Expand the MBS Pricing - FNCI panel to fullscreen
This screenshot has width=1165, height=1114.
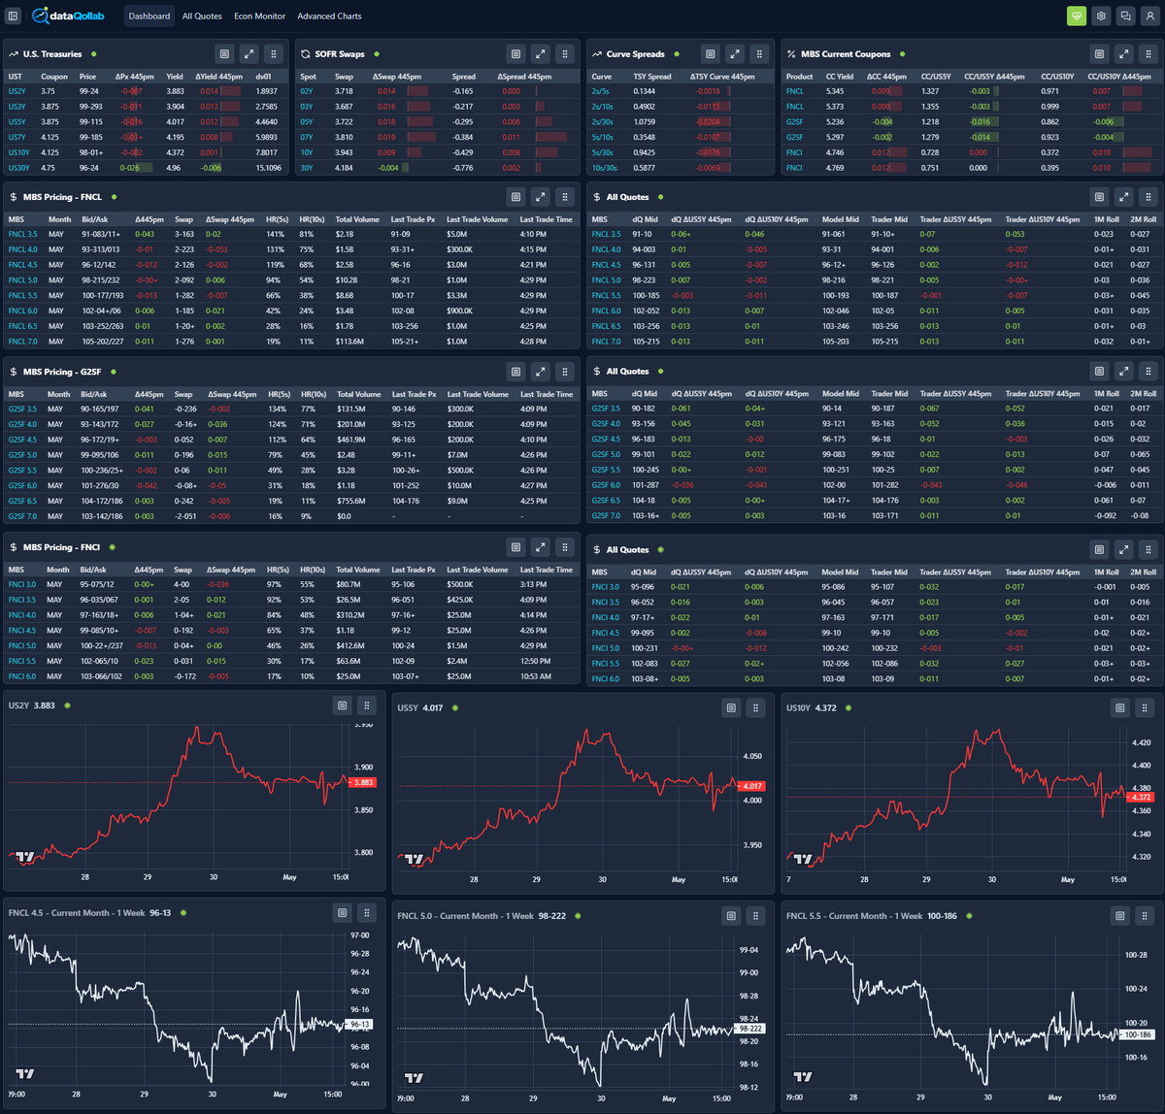(541, 547)
